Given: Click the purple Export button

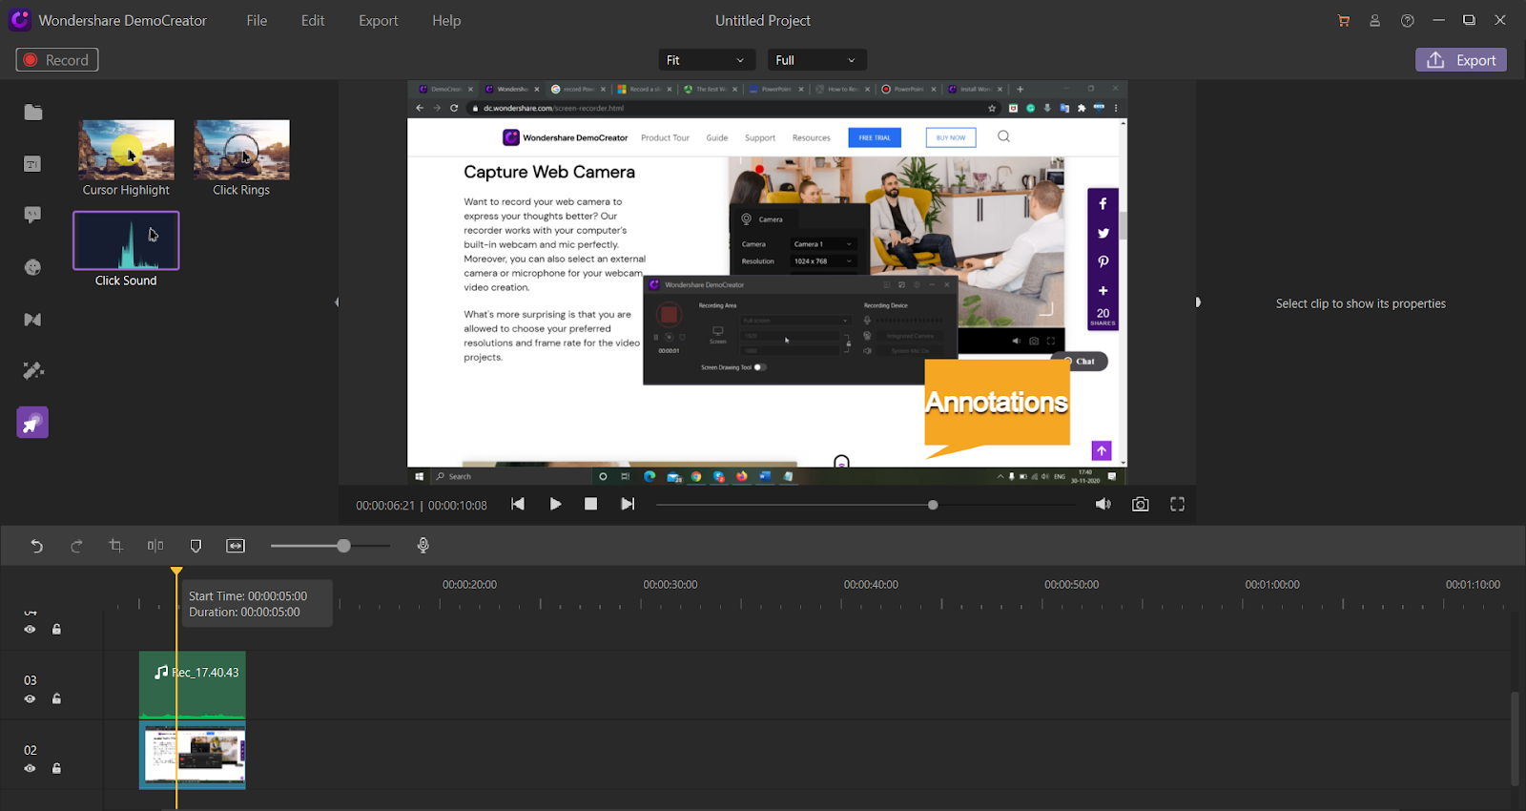Looking at the screenshot, I should pyautogui.click(x=1461, y=60).
